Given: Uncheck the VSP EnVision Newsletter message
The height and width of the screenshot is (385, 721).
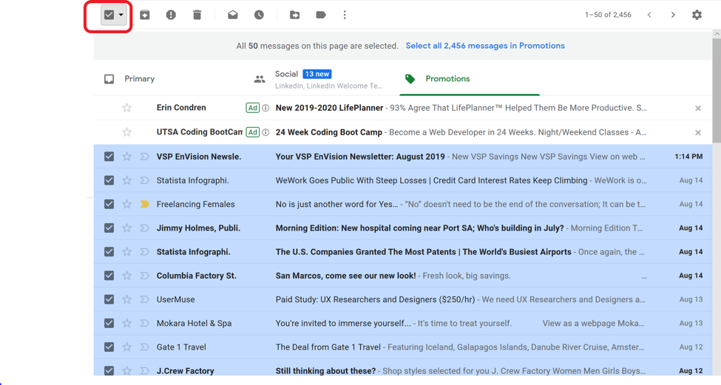Looking at the screenshot, I should (x=109, y=157).
